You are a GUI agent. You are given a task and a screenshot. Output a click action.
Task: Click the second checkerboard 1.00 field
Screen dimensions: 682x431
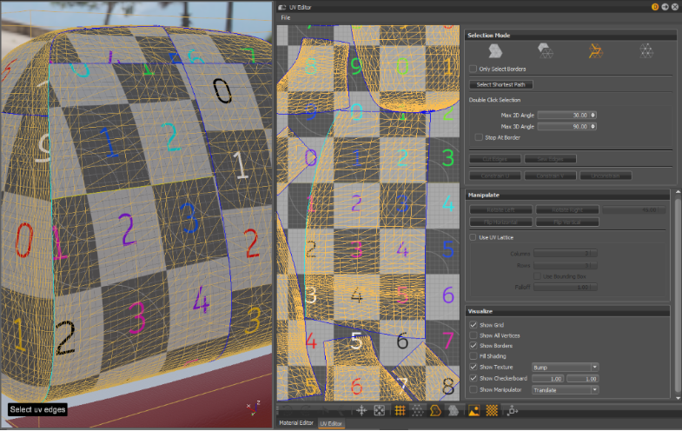click(x=583, y=379)
